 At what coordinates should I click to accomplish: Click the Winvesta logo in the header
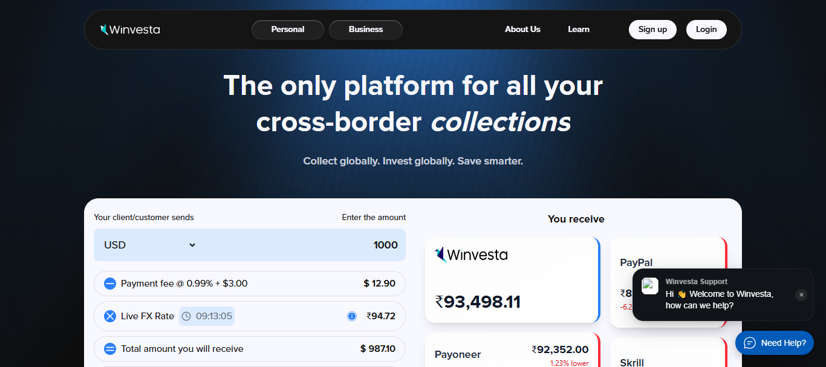129,29
